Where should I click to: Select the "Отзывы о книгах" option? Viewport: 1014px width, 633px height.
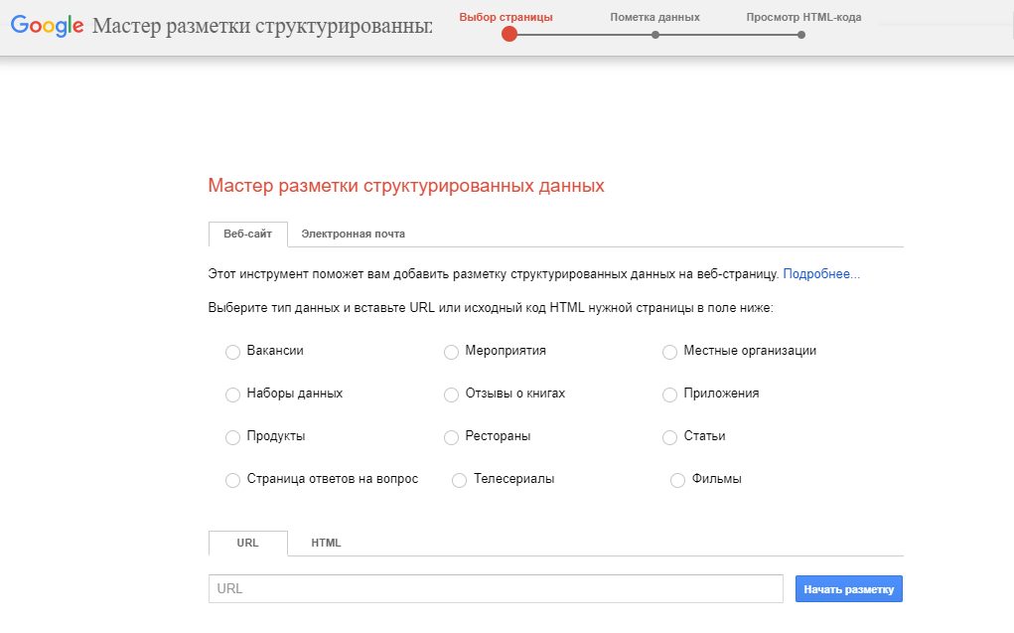click(451, 394)
